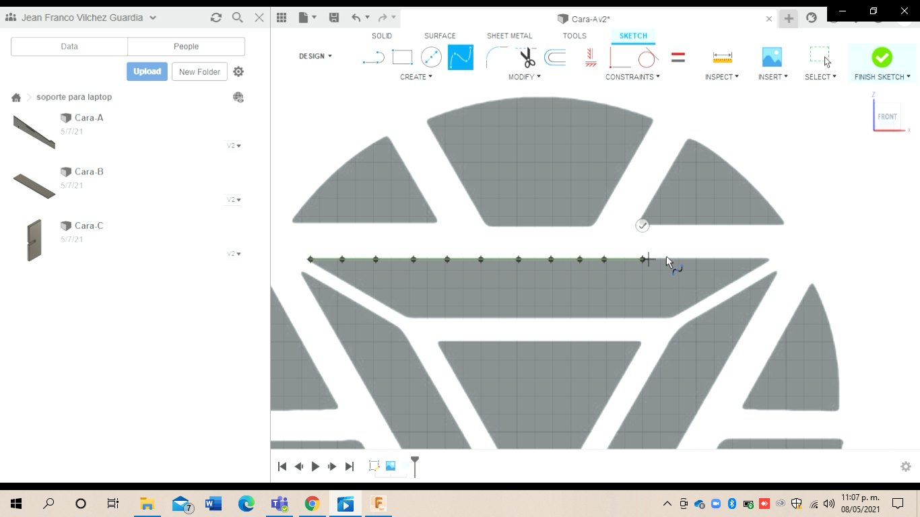This screenshot has width=920, height=517.
Task: Select the 2-Point Rectangle tool
Action: (402, 58)
